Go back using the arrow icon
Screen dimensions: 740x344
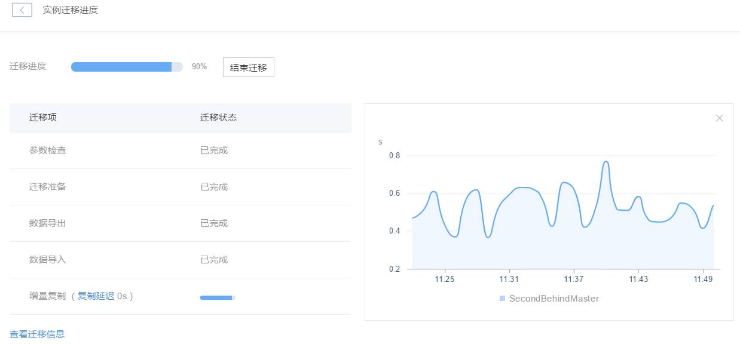pyautogui.click(x=22, y=10)
